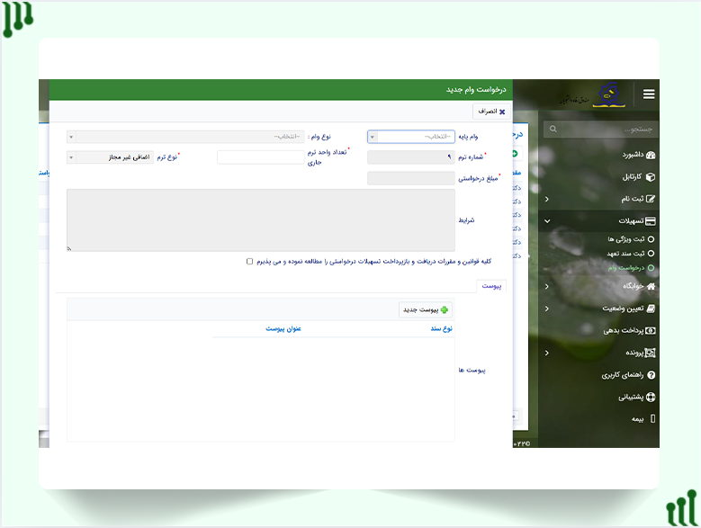The width and height of the screenshot is (701, 528).
Task: Click the پشتیبانی support icon
Action: (x=651, y=397)
